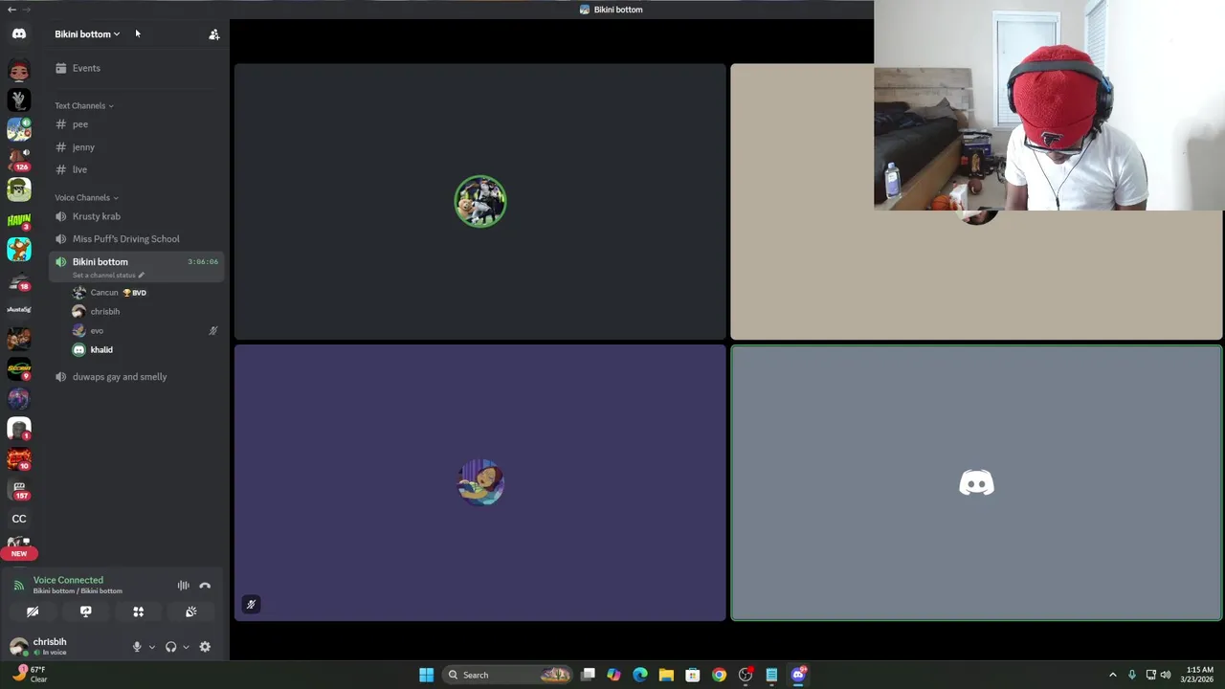Join the Krusty krab voice channel
The width and height of the screenshot is (1225, 689).
click(x=136, y=216)
